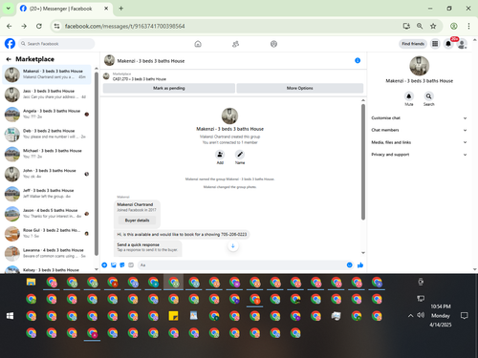Open the Michael 3 beds 3 baths conversation
Screen dimensions: 478x358
coord(47,154)
